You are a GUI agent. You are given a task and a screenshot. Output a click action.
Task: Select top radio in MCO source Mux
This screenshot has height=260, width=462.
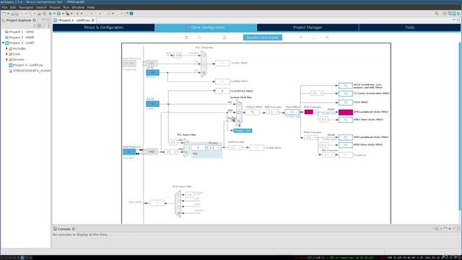point(179,195)
